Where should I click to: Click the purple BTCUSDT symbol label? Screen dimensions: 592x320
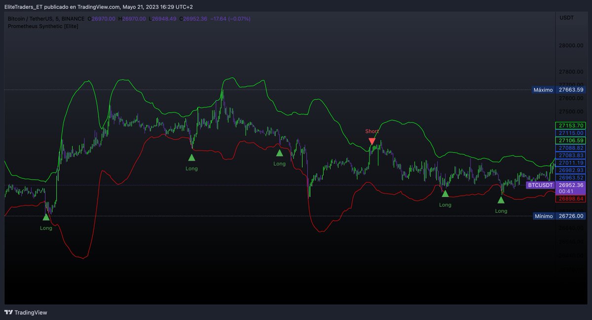tap(541, 185)
